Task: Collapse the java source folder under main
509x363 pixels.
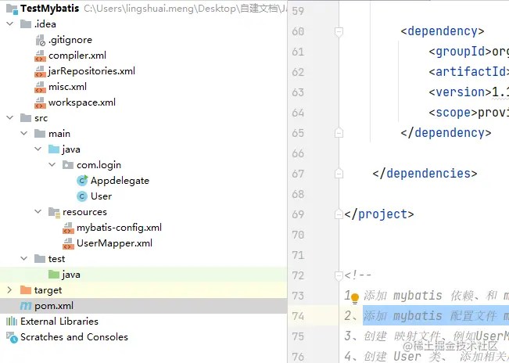Action: coord(38,149)
